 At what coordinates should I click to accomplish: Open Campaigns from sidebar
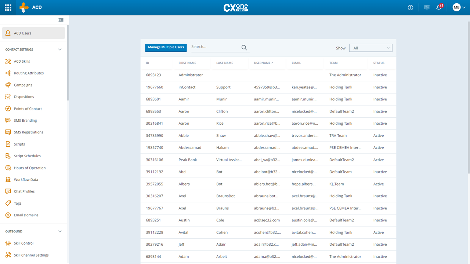23,85
